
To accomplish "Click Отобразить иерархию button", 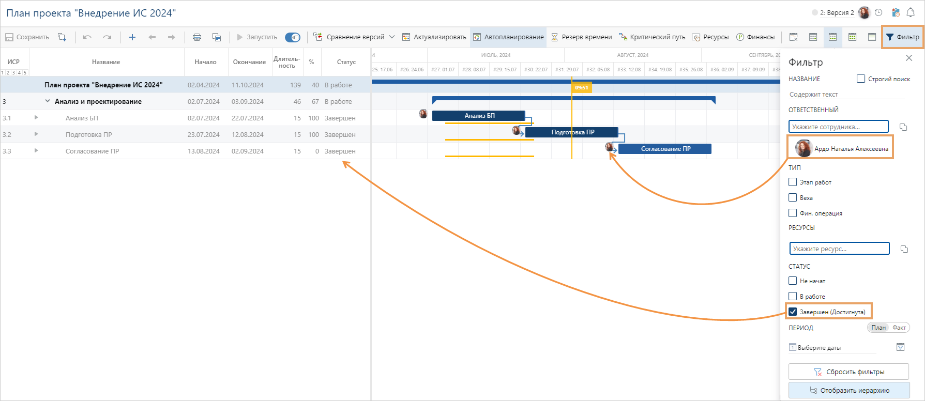I will [848, 390].
